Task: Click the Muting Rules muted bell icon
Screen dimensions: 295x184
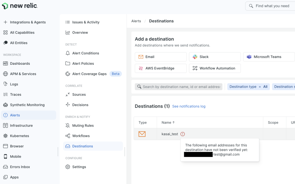Action: [x=68, y=125]
